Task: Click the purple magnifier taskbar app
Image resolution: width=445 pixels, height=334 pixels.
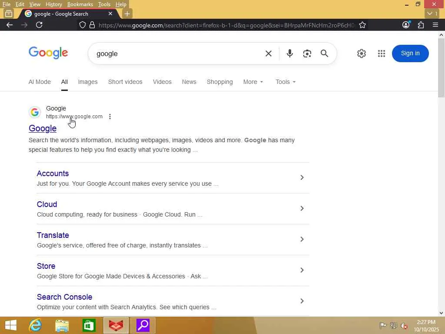Action: pyautogui.click(x=143, y=325)
